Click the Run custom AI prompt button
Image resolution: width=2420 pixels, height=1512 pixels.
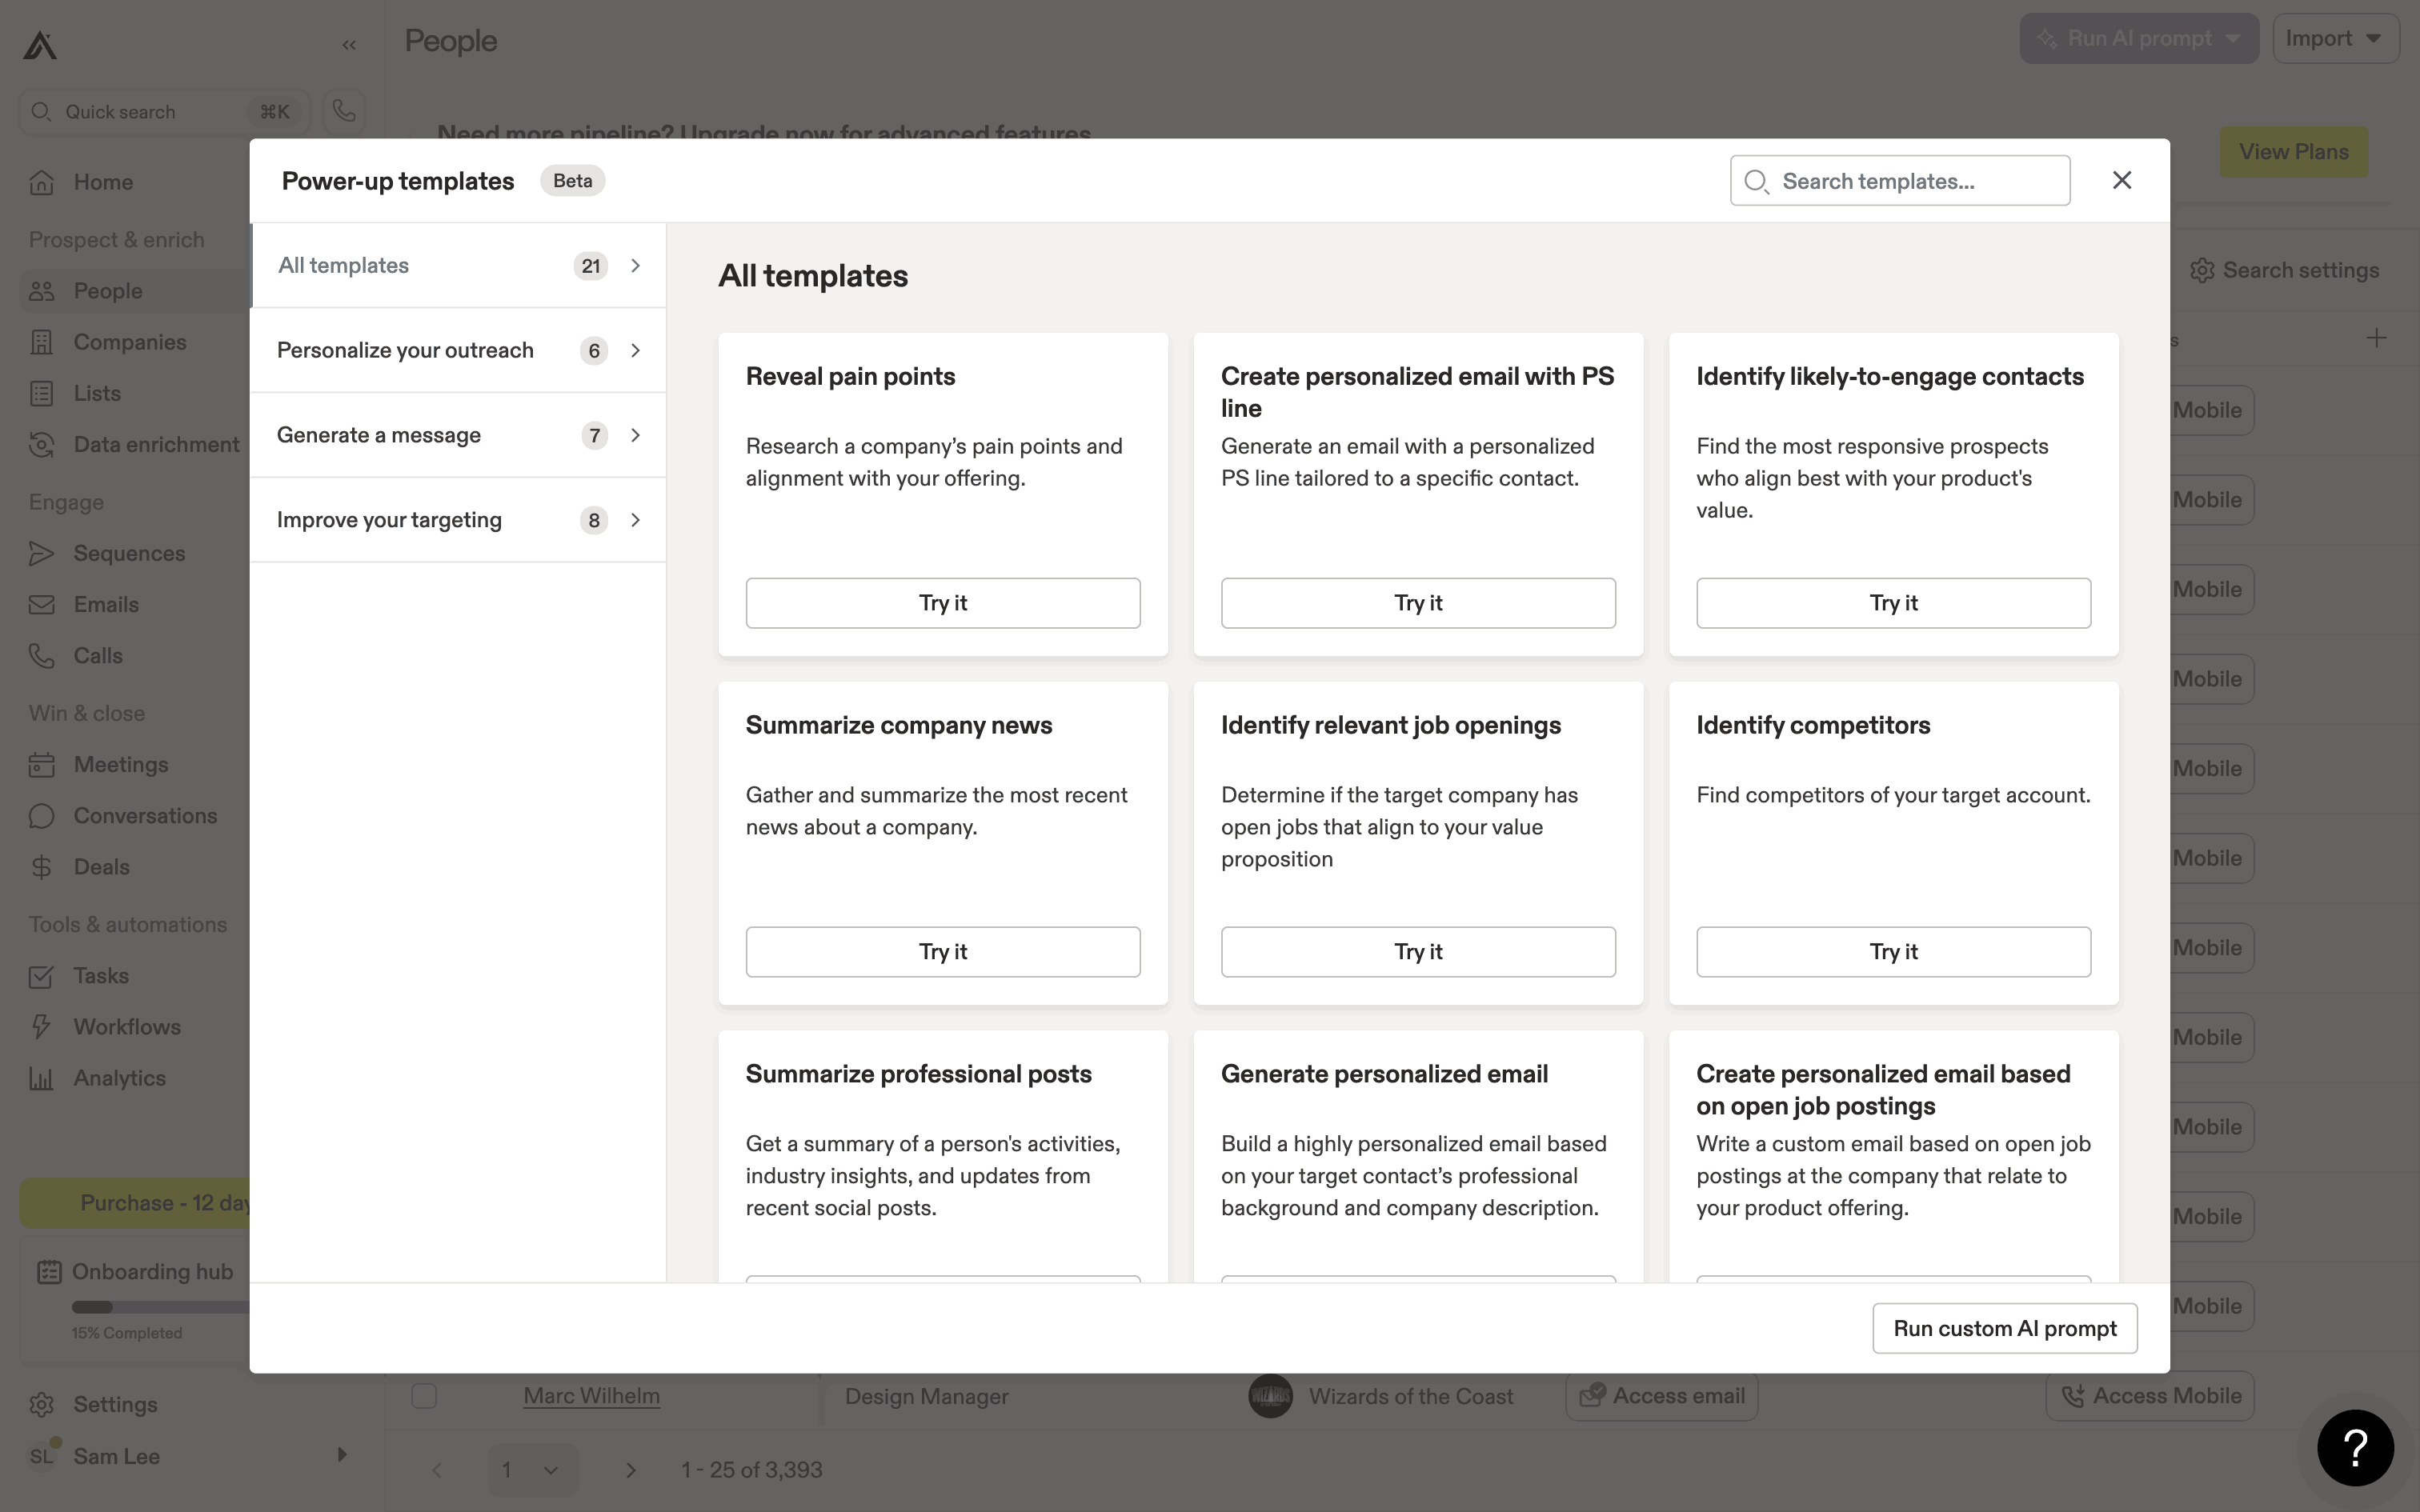(2004, 1328)
